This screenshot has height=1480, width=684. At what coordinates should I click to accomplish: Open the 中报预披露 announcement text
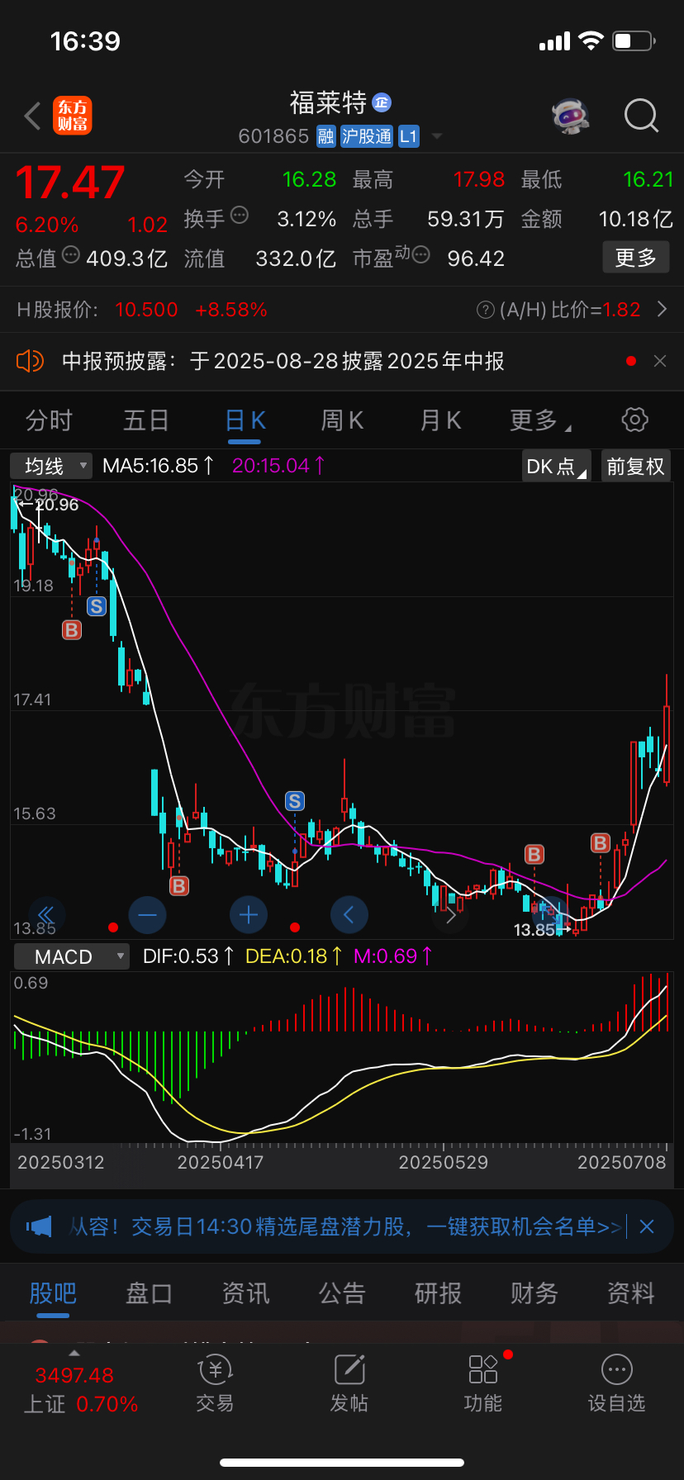283,361
